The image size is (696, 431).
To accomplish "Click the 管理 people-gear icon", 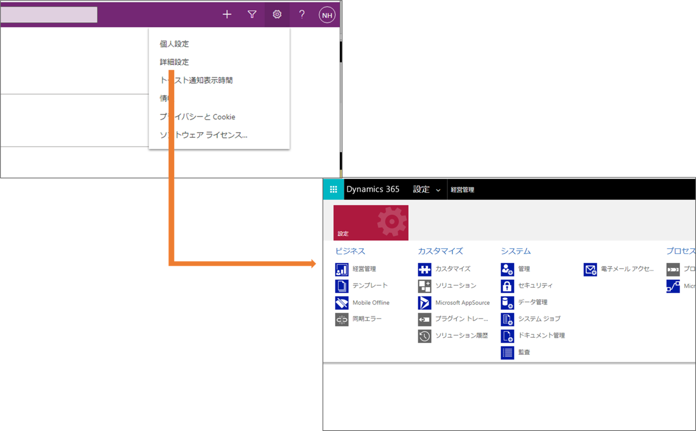I will (507, 269).
